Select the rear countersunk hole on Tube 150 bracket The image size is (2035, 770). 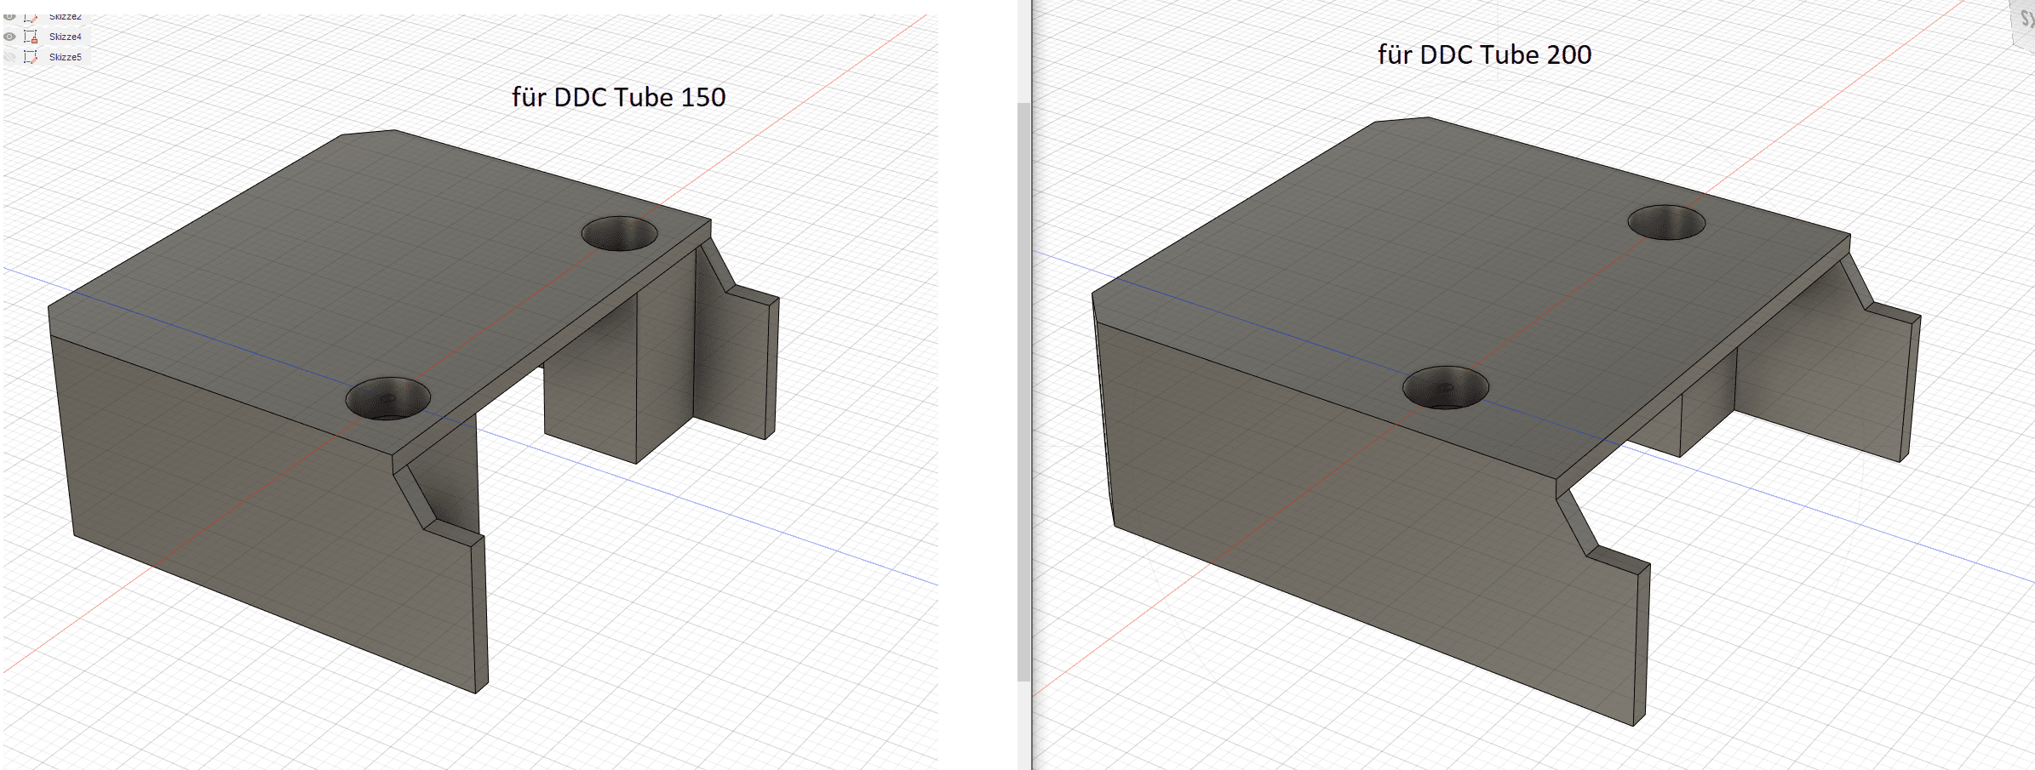620,233
